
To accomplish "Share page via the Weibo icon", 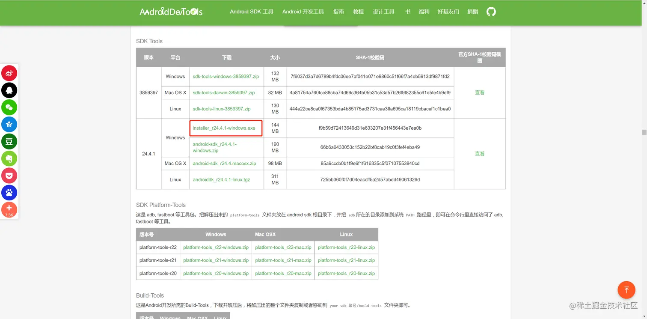I will (9, 73).
